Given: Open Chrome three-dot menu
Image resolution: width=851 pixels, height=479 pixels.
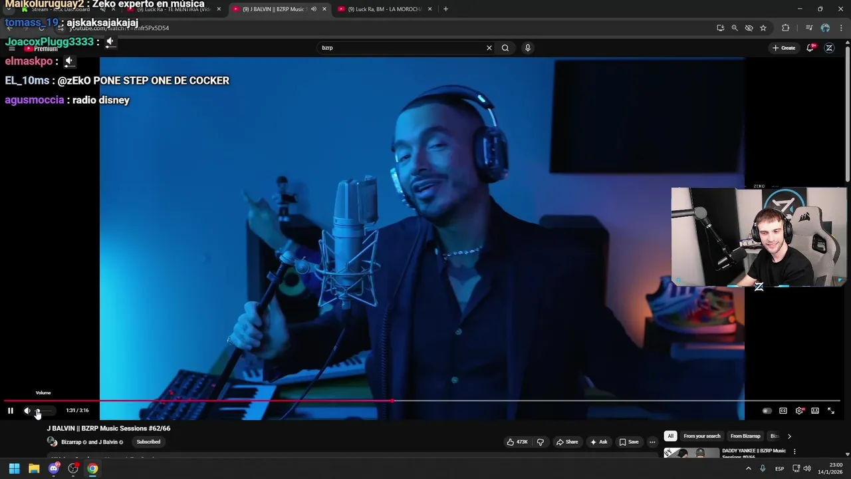Looking at the screenshot, I should pyautogui.click(x=841, y=28).
